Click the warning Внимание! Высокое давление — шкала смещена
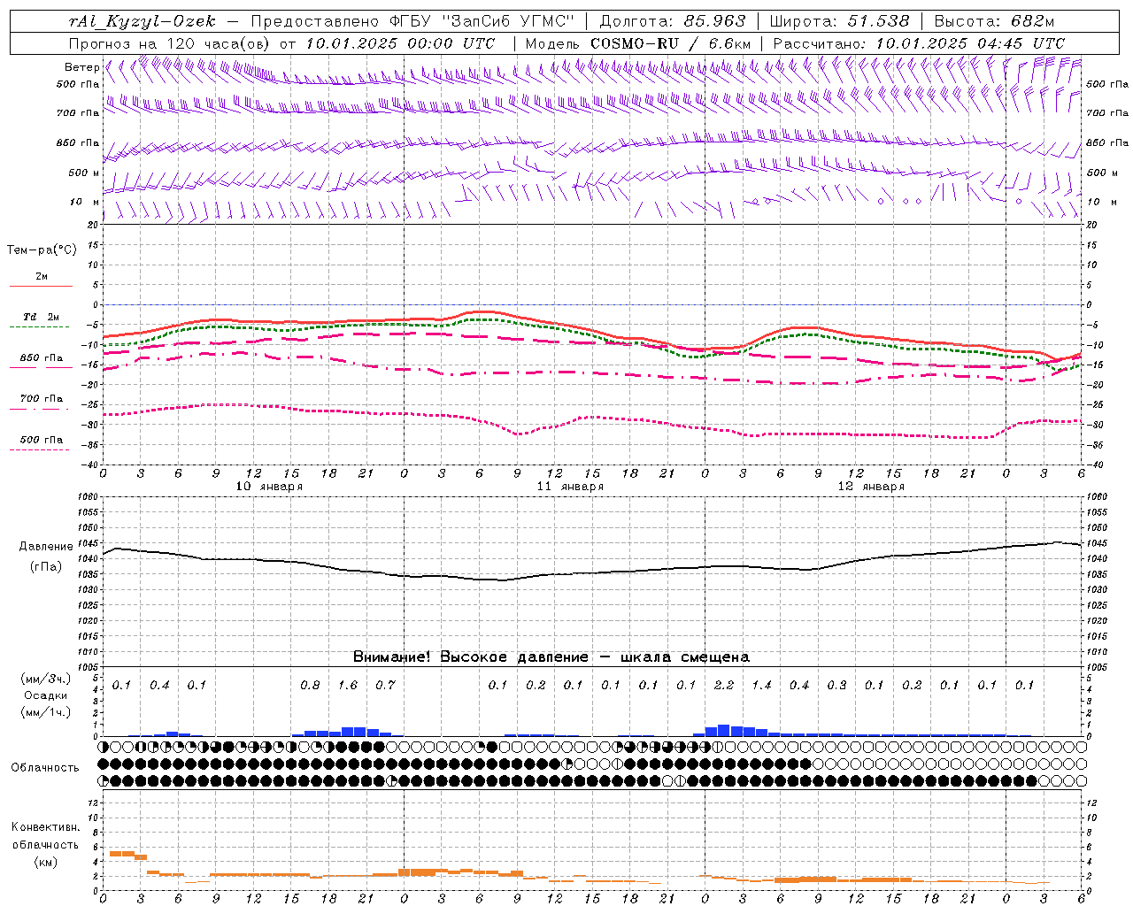 tap(551, 657)
